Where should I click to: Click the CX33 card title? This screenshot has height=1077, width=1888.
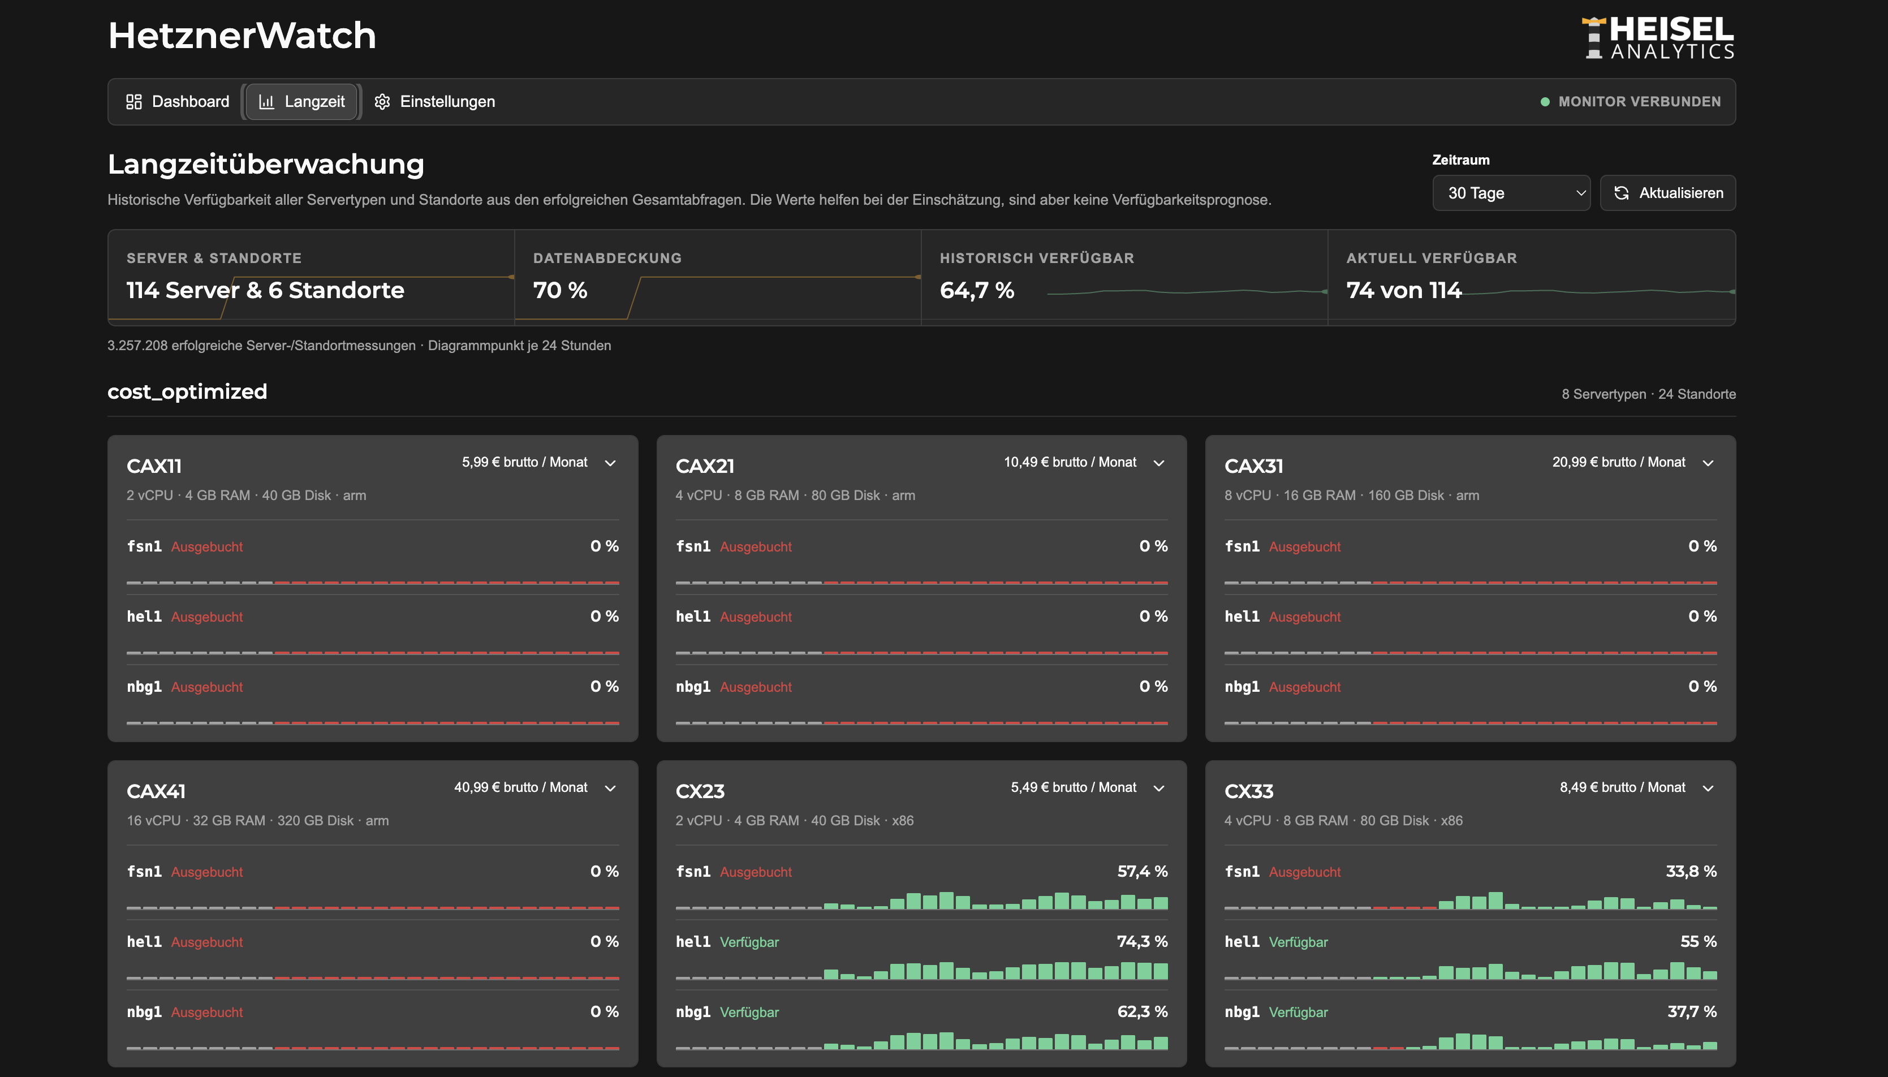coord(1248,791)
